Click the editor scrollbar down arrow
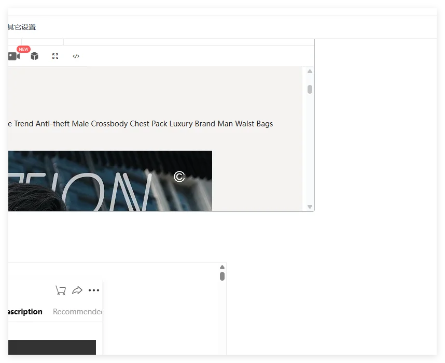Viewport: 445px width, 363px height. 310,207
